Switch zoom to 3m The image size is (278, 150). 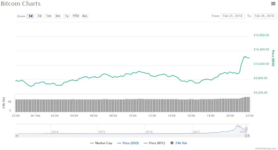58,16
